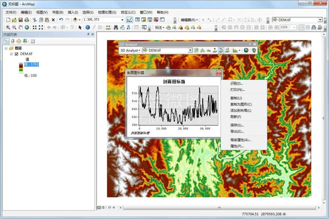Select the Select Elements black arrow tool
The height and width of the screenshot is (219, 329).
pyautogui.click(x=80, y=27)
